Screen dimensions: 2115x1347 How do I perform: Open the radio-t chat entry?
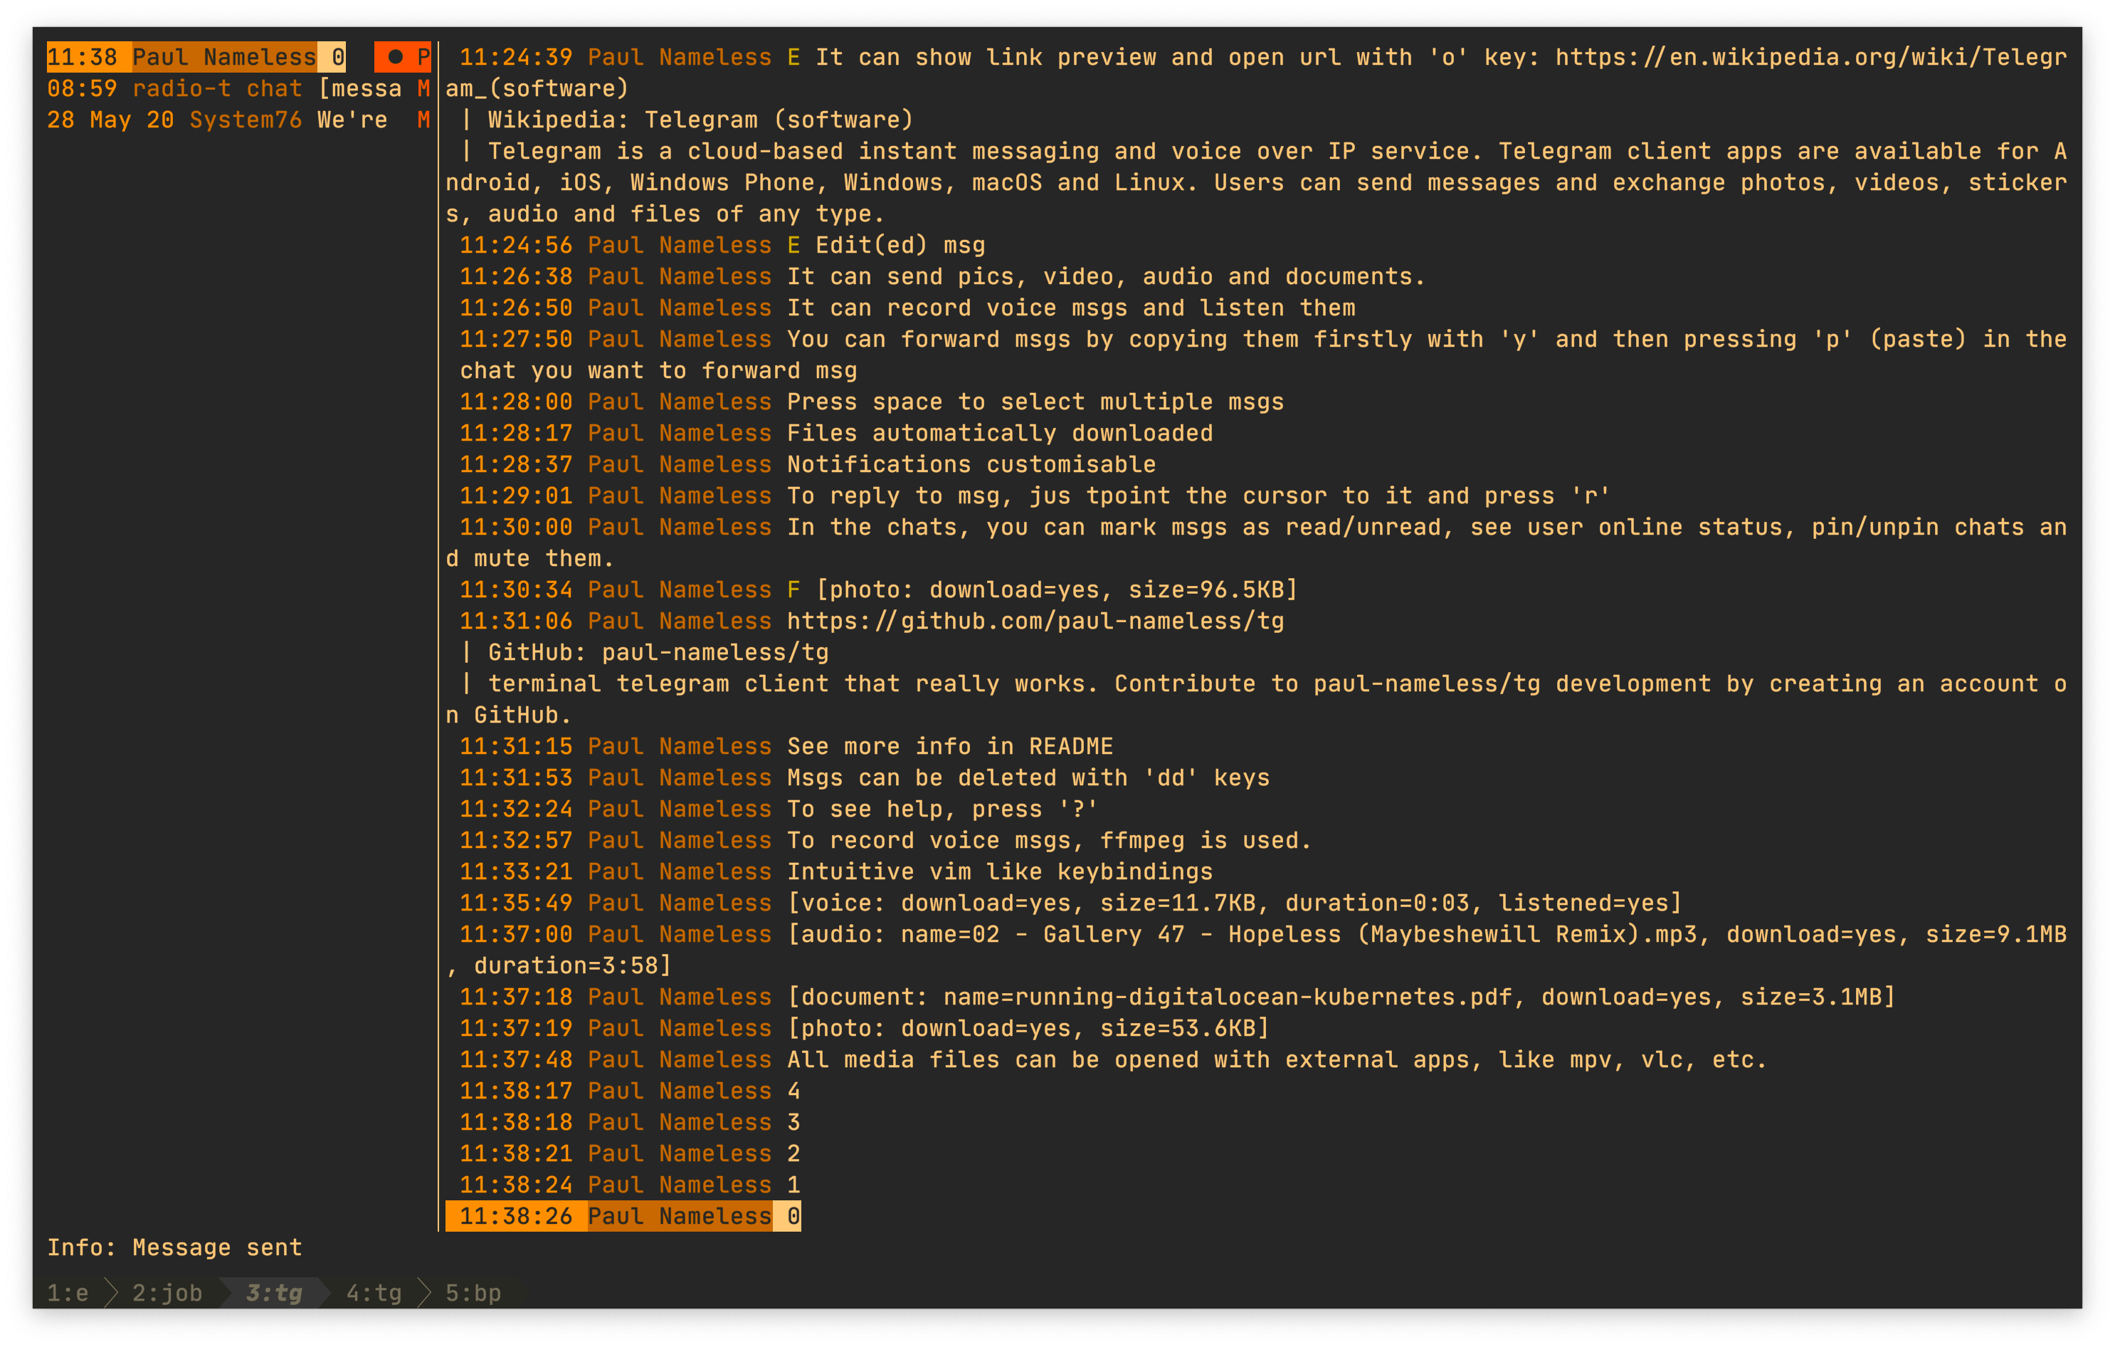[x=239, y=89]
